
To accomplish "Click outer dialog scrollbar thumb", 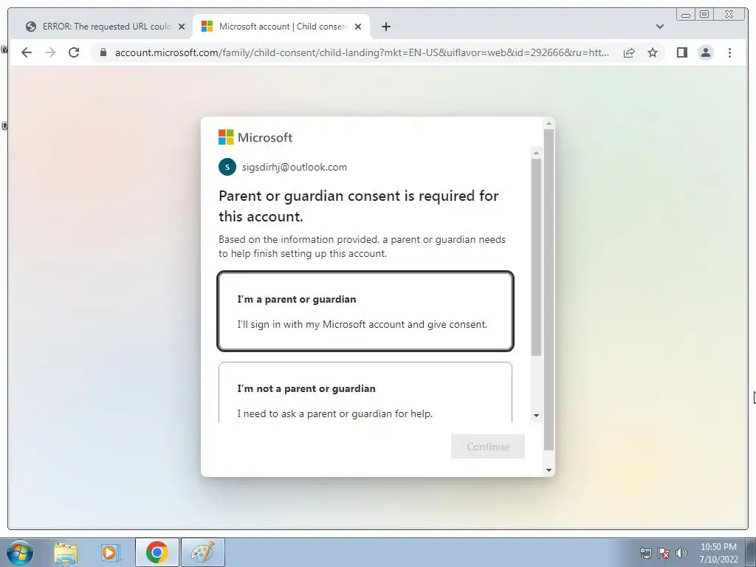I will click(x=549, y=289).
